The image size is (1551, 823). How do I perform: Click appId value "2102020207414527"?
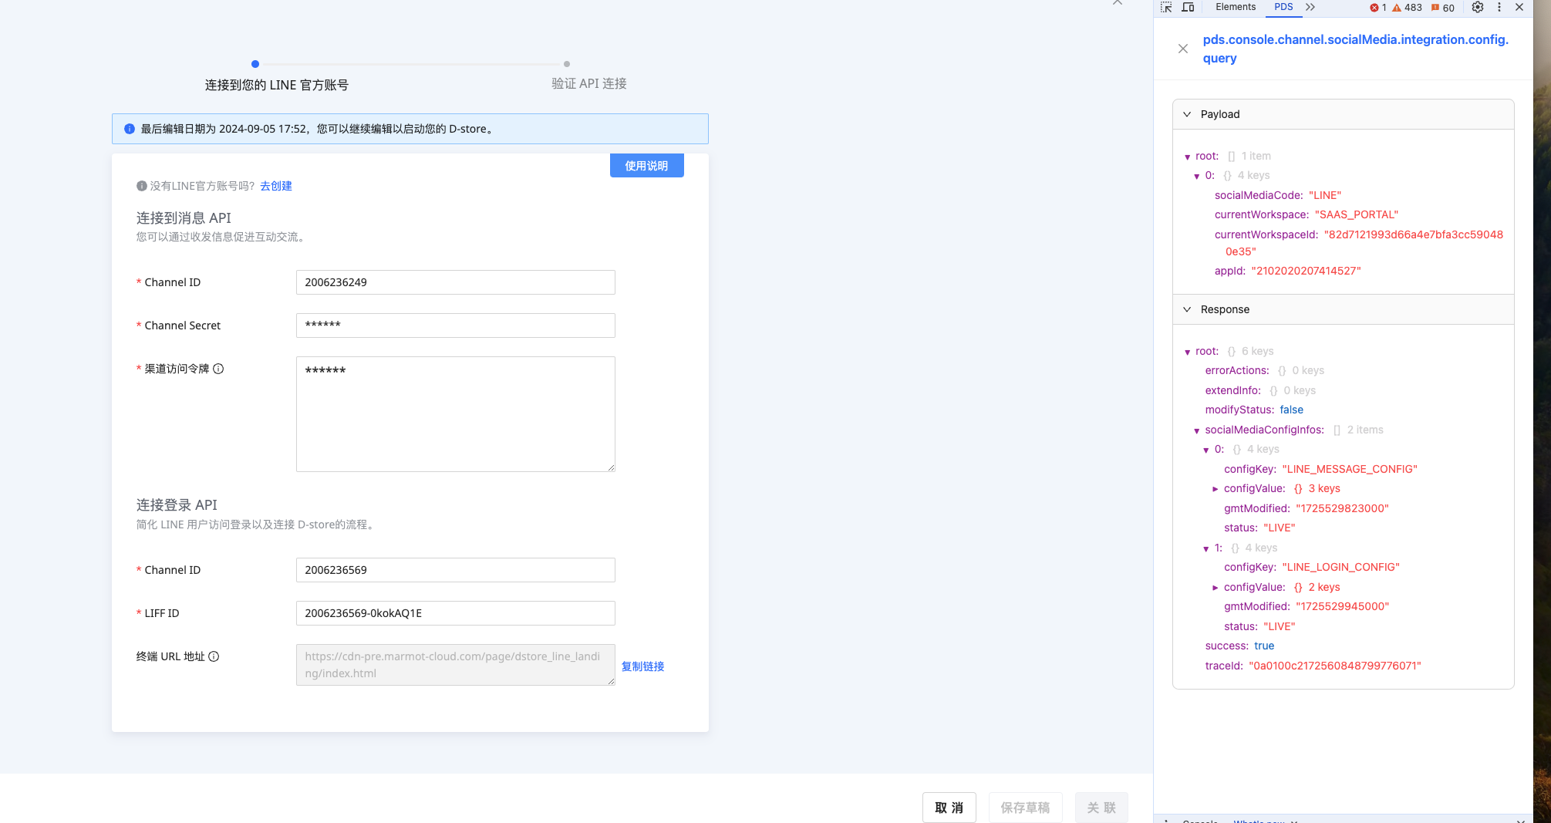[x=1307, y=271]
